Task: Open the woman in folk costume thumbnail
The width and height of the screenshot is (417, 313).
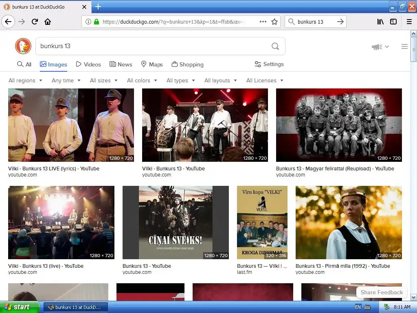Action: (349, 223)
